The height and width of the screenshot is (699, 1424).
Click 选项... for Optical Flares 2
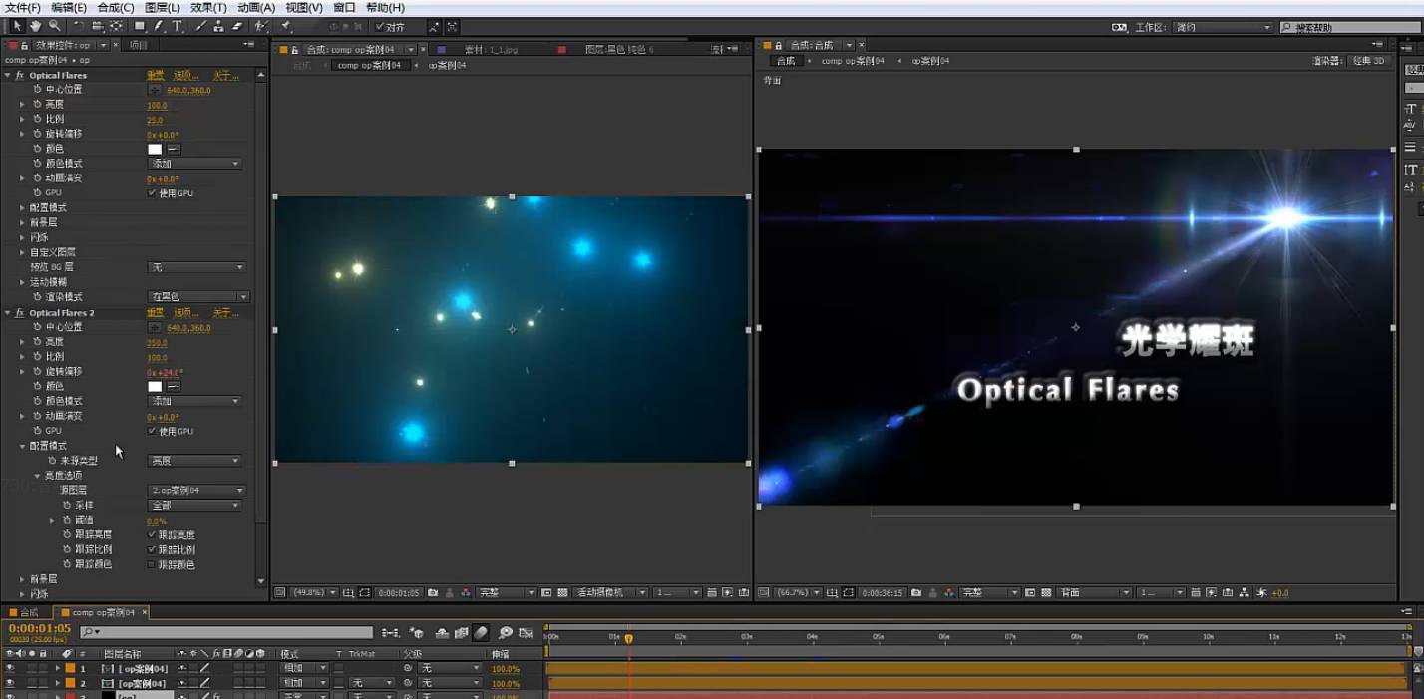185,313
